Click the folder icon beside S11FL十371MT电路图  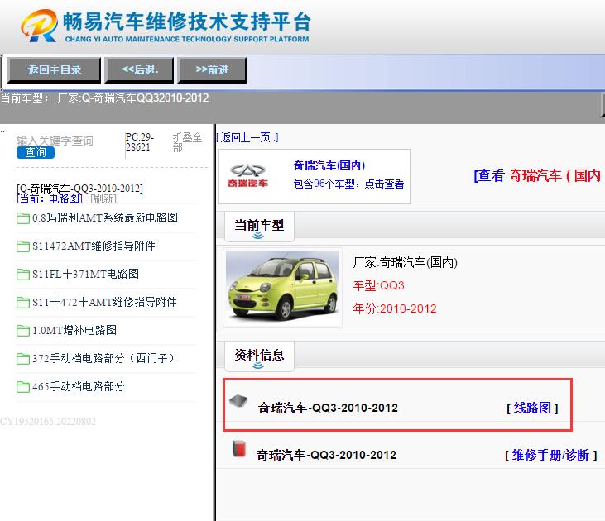point(23,275)
